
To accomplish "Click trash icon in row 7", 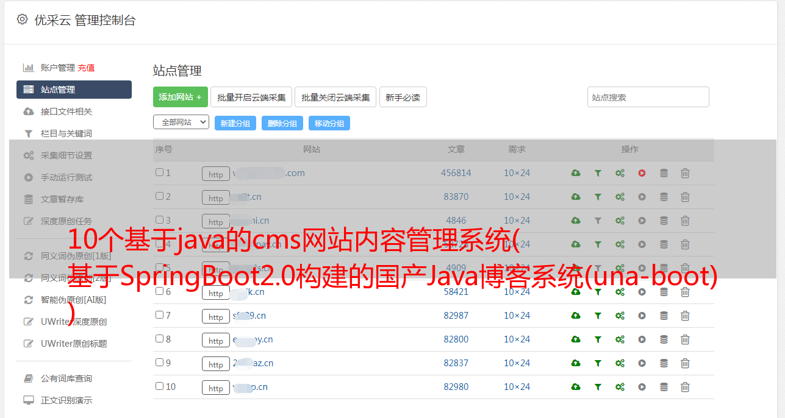I will pyautogui.click(x=685, y=316).
